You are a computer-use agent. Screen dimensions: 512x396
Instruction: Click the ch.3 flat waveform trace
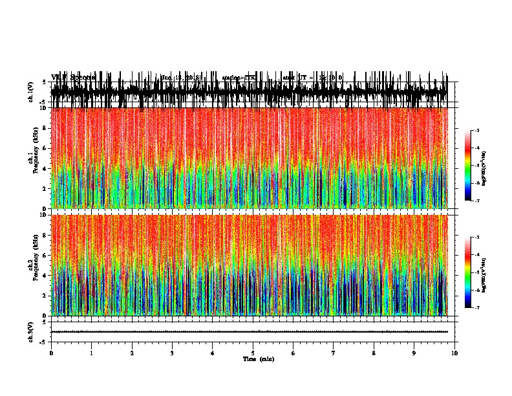tap(250, 332)
